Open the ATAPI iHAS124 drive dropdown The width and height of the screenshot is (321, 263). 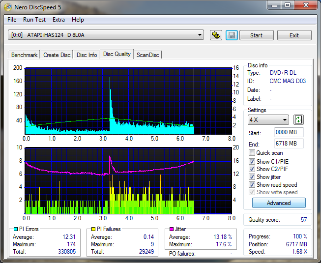[106, 35]
